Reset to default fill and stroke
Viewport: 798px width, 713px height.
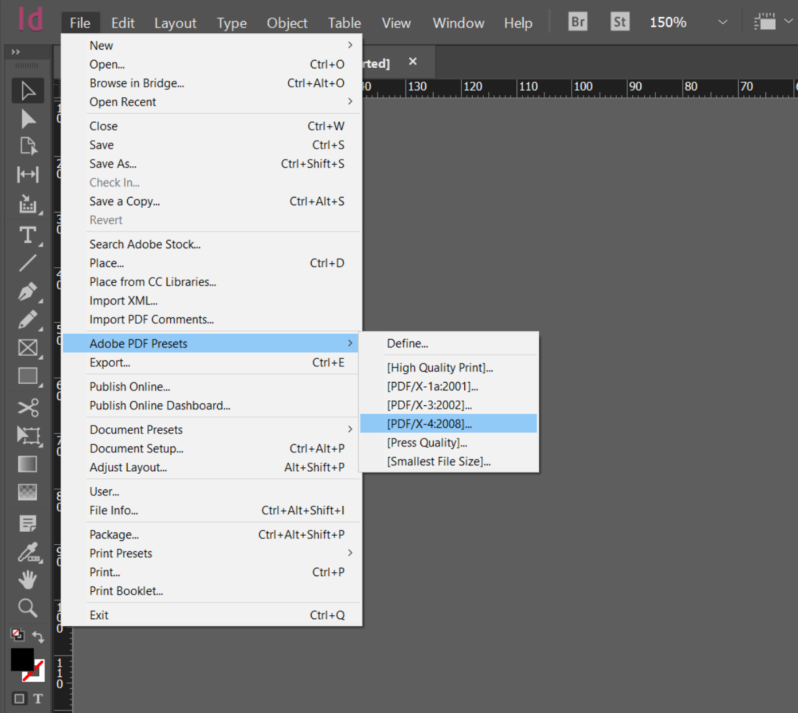tap(18, 634)
